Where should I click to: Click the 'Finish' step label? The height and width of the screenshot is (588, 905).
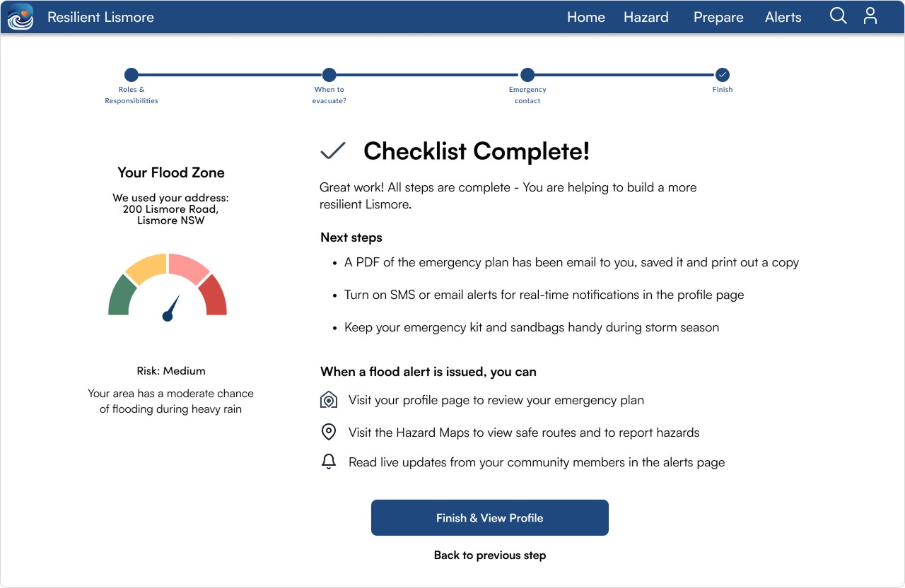coord(723,90)
